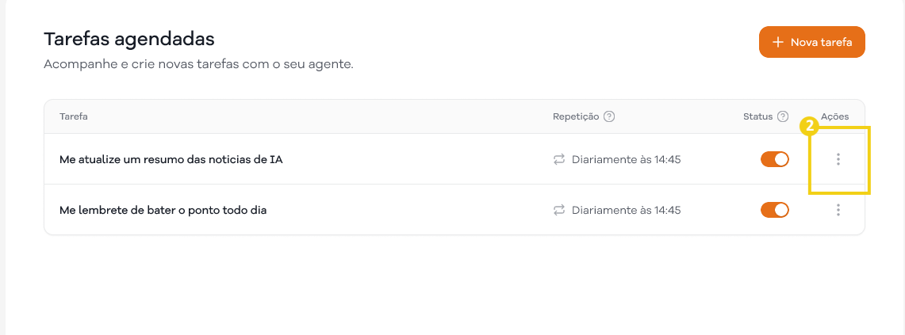
Task: Click the yellow step badge numbered 2
Action: (x=809, y=125)
